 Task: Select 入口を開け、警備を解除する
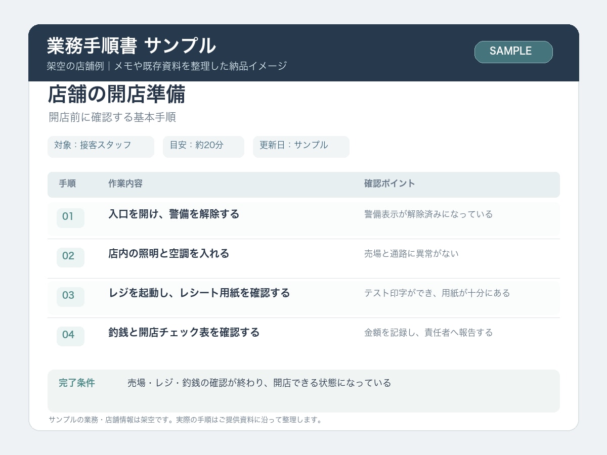pyautogui.click(x=174, y=214)
